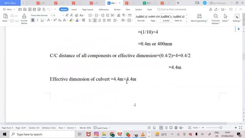Open the numbering list dropdown
Viewport: 245px width, 138px height.
100,15
